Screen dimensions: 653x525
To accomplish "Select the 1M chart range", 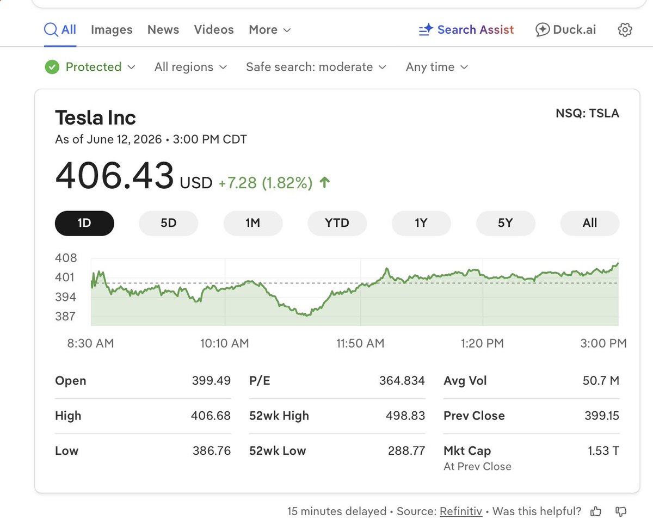I will tap(253, 223).
